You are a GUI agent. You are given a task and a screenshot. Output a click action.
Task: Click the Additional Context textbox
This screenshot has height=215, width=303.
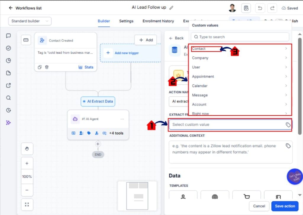tap(231, 152)
